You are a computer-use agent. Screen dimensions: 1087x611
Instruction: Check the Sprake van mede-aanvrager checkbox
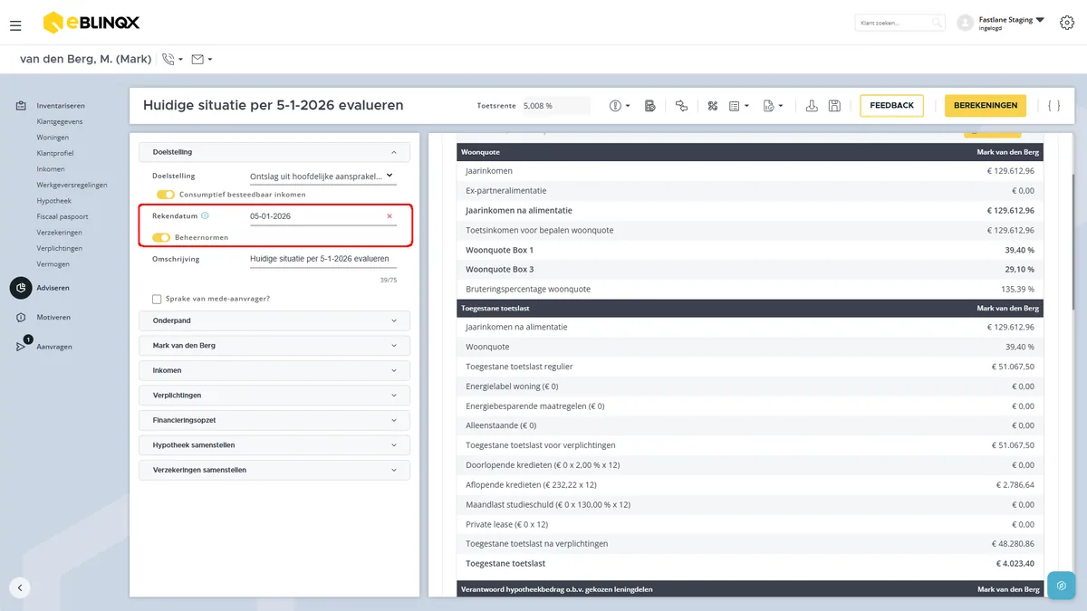pos(157,299)
